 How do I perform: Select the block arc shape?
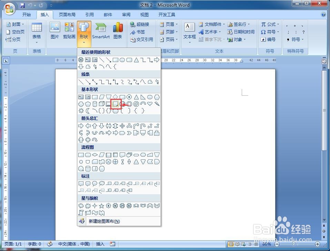[143, 103]
